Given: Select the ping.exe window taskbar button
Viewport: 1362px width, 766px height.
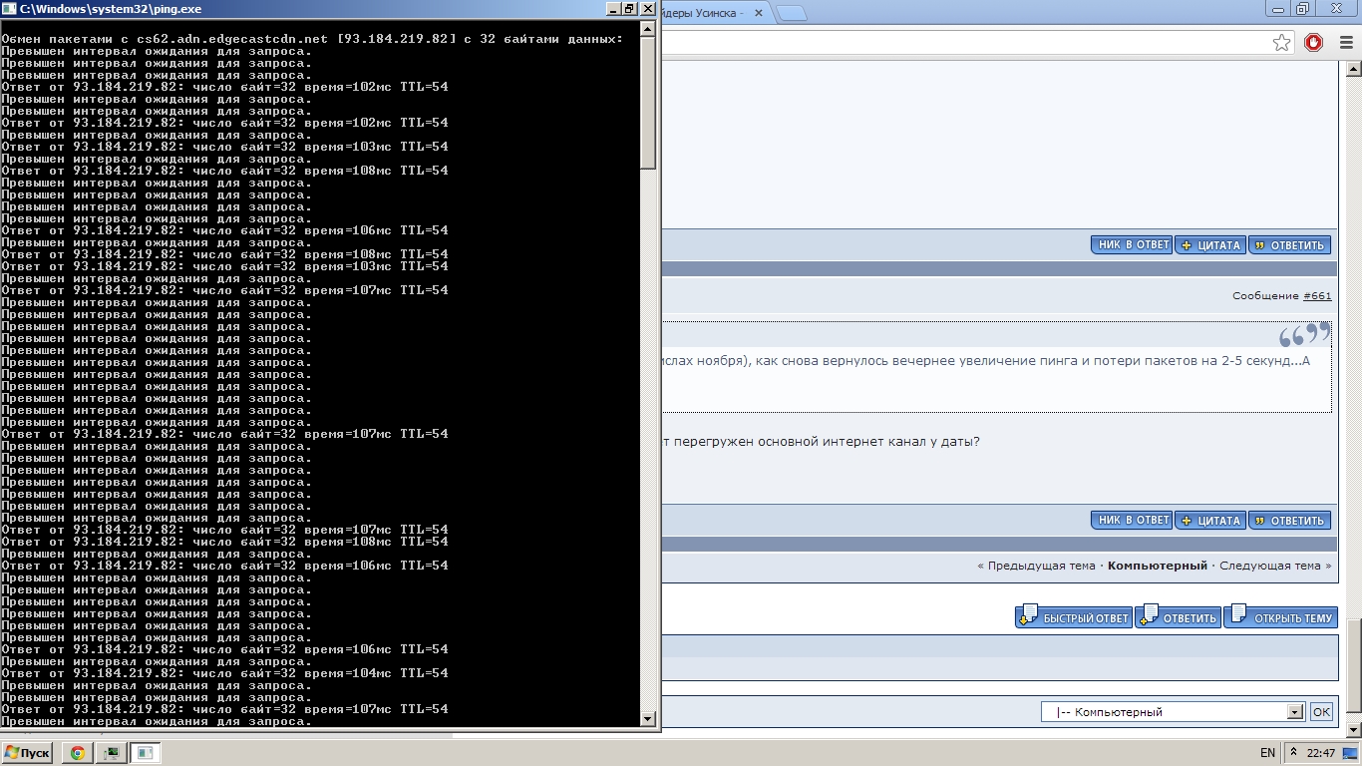Looking at the screenshot, I should [144, 753].
